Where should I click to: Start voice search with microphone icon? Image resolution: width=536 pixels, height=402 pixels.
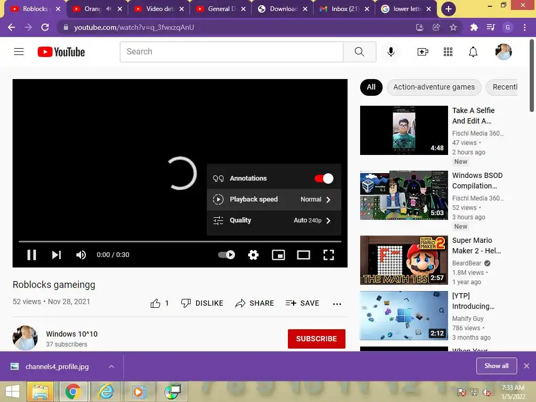coord(390,52)
